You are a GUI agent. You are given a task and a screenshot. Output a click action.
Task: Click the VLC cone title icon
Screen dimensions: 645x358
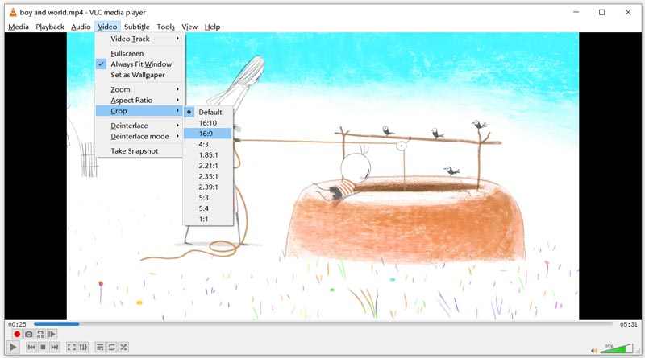click(x=13, y=12)
